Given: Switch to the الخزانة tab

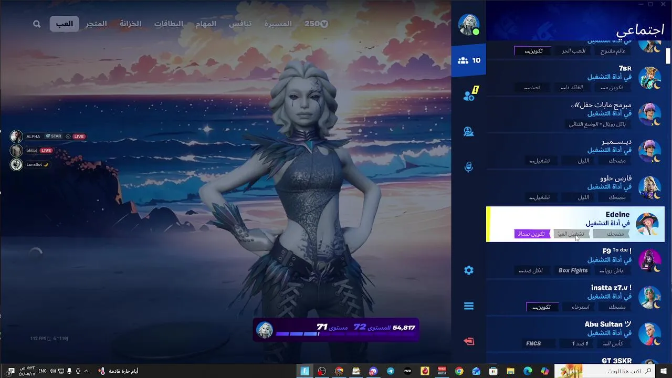Looking at the screenshot, I should point(130,24).
